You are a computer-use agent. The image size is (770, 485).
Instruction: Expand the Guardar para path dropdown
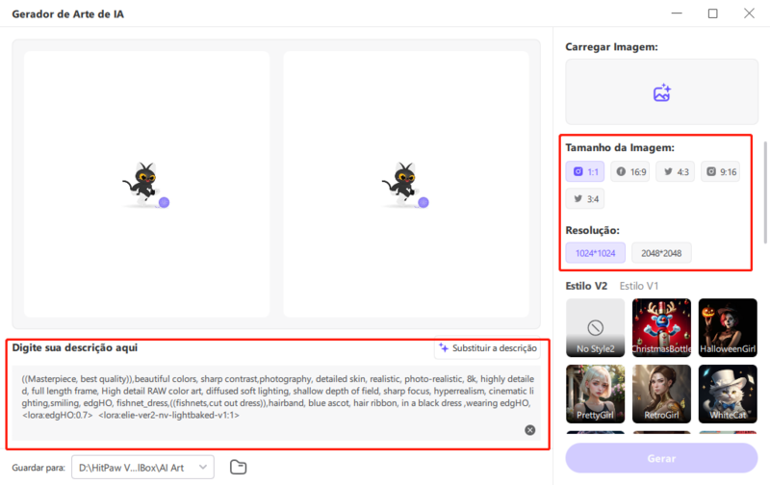point(142,467)
